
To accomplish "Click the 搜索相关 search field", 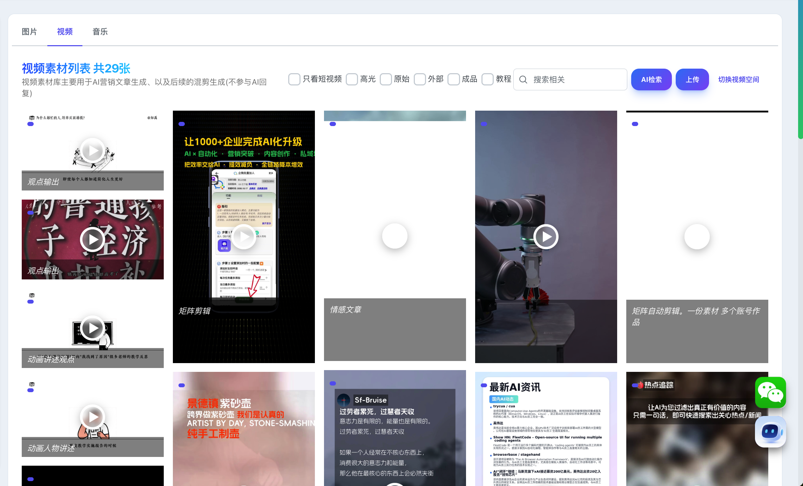I will click(x=575, y=80).
